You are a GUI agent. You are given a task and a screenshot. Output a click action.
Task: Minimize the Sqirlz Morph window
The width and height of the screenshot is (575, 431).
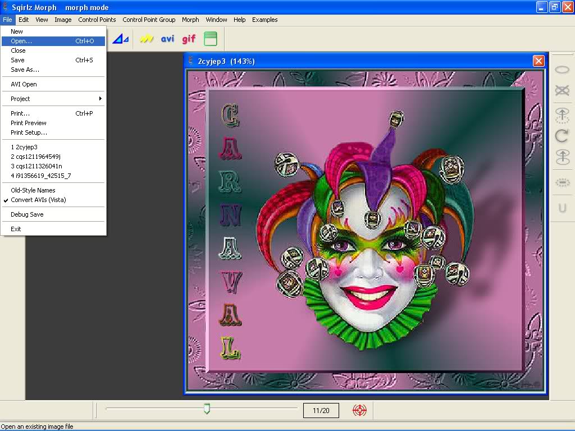(542, 7)
